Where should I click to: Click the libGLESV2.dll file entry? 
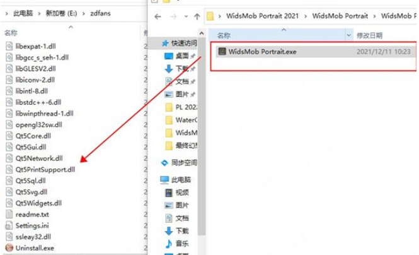[35, 69]
